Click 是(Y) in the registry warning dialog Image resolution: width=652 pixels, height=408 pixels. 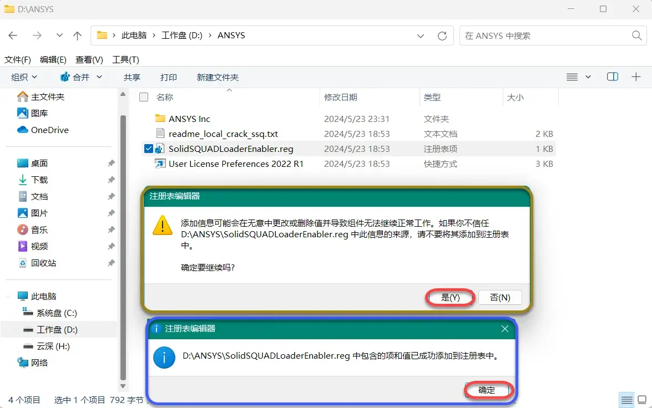pyautogui.click(x=451, y=298)
